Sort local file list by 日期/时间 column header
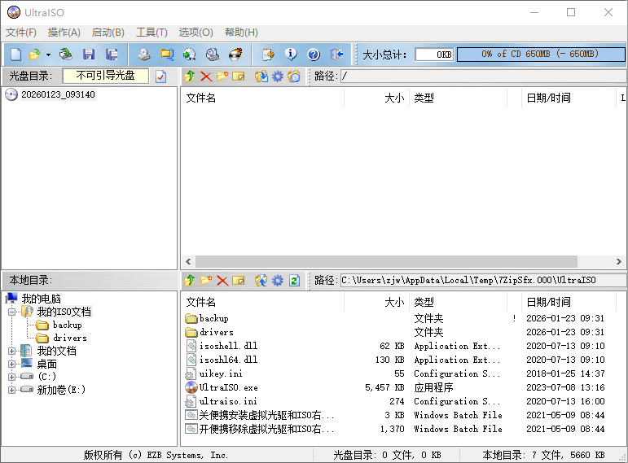This screenshot has height=463, width=628. [569, 302]
